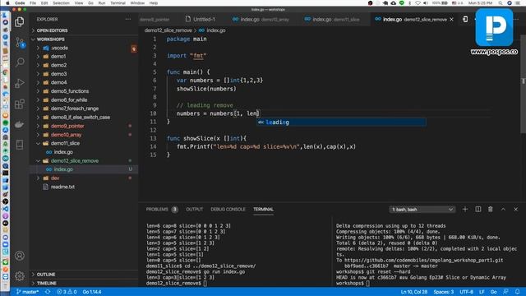Click LF end-of-line setting
This screenshot has height=296, width=526.
(482, 292)
